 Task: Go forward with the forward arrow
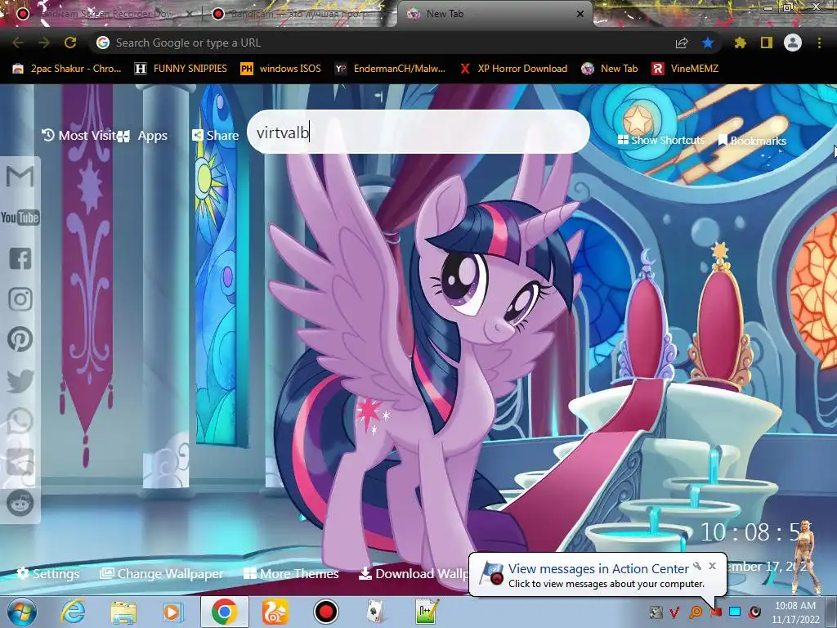pyautogui.click(x=44, y=43)
